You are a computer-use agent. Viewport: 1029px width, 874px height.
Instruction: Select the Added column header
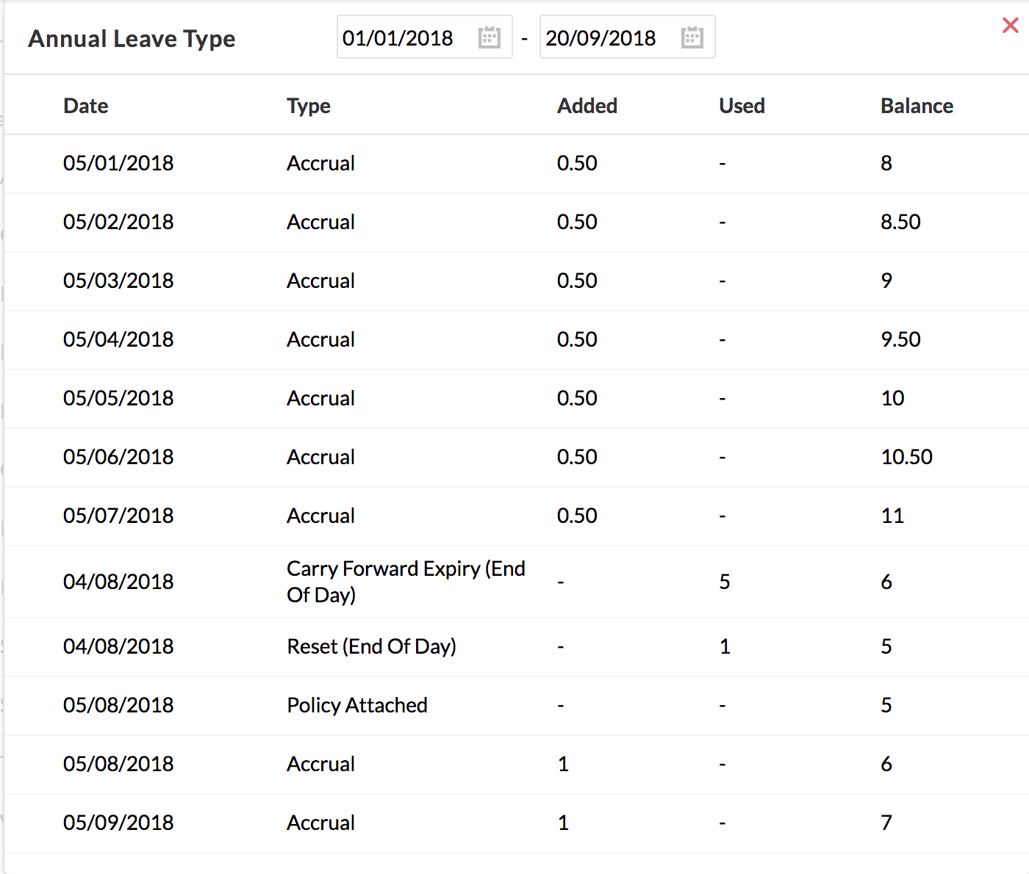coord(587,106)
